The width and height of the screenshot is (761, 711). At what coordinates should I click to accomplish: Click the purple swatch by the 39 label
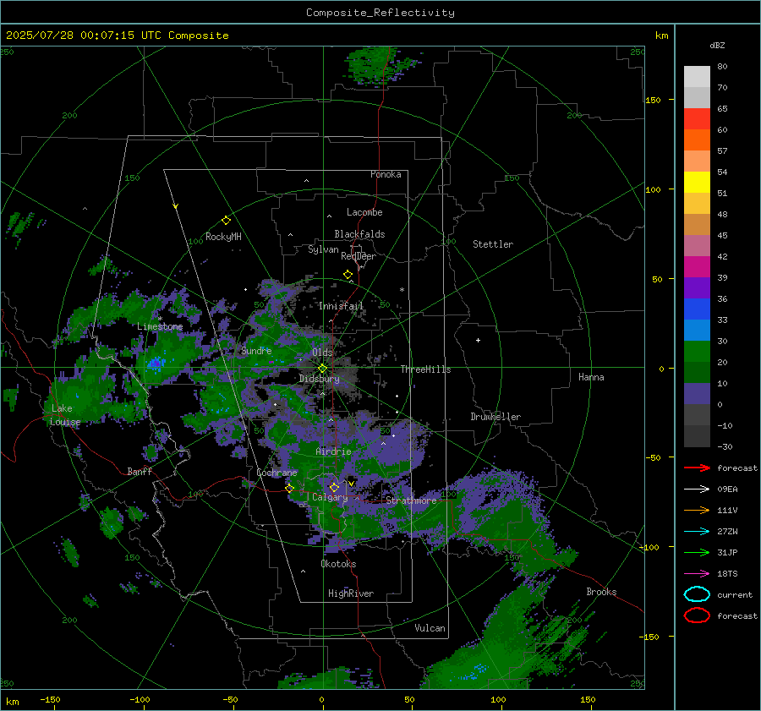point(697,288)
